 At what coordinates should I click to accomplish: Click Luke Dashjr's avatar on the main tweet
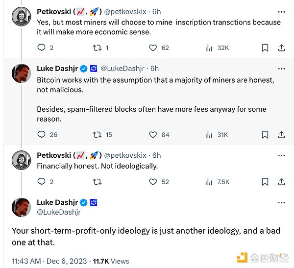(x=21, y=207)
